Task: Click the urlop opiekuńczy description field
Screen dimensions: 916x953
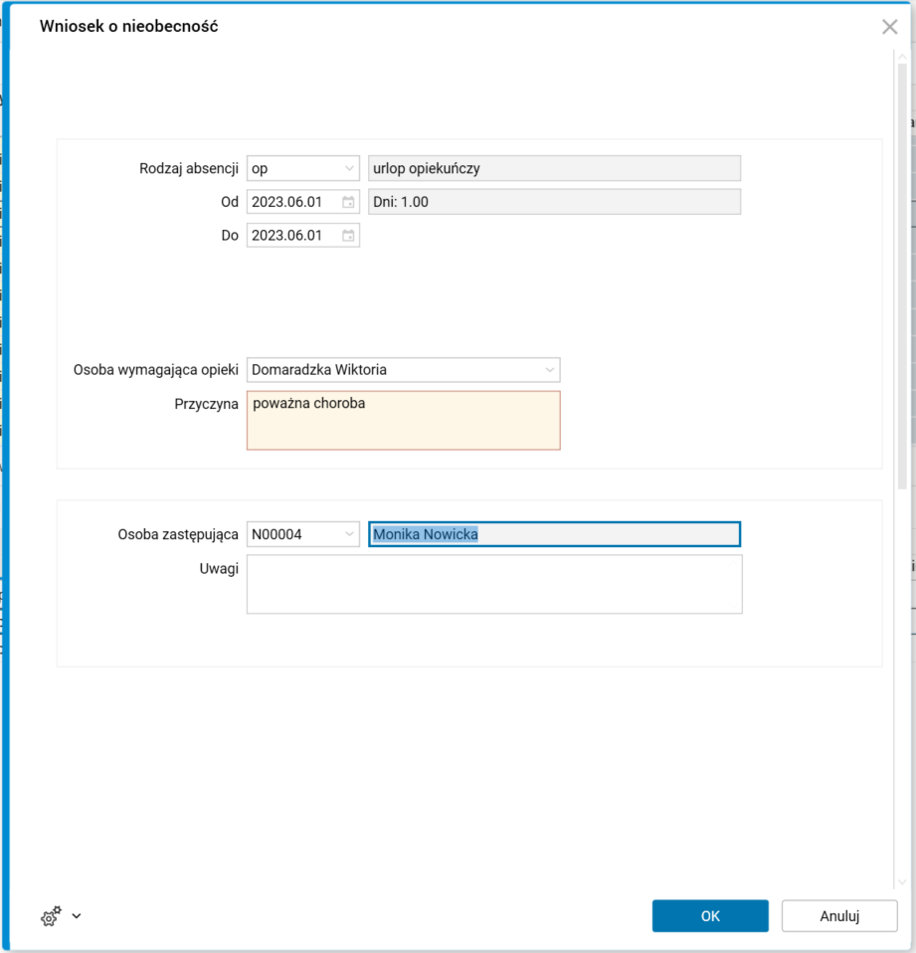Action: pos(554,168)
